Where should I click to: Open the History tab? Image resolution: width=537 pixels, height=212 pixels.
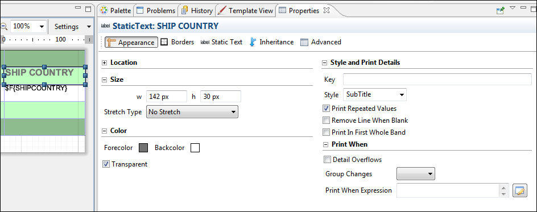click(x=197, y=11)
